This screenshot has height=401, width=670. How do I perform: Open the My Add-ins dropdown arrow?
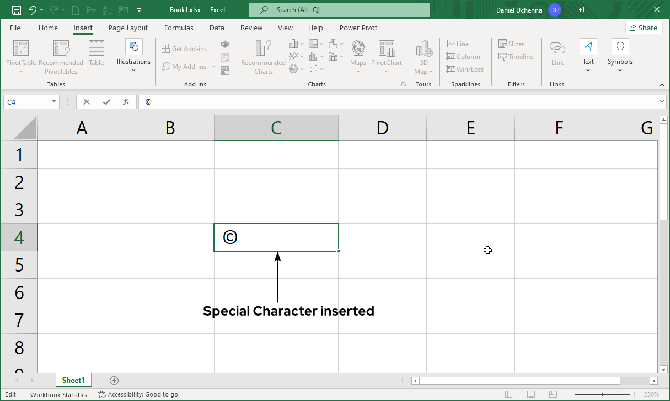213,66
